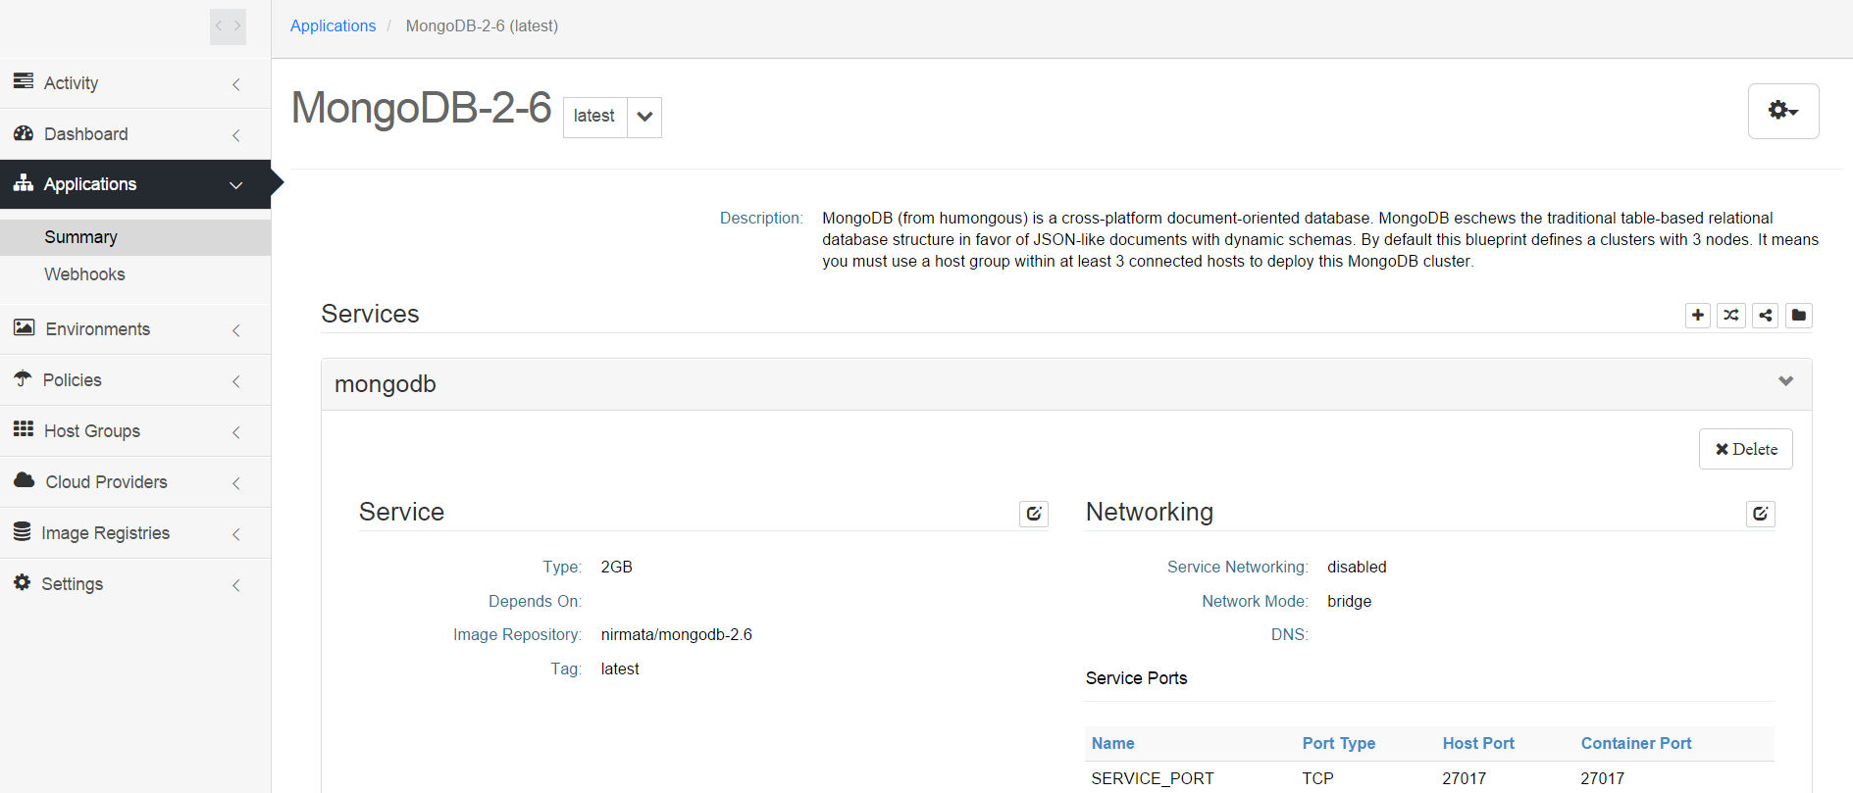
Task: Click the latest version button
Action: pyautogui.click(x=594, y=117)
